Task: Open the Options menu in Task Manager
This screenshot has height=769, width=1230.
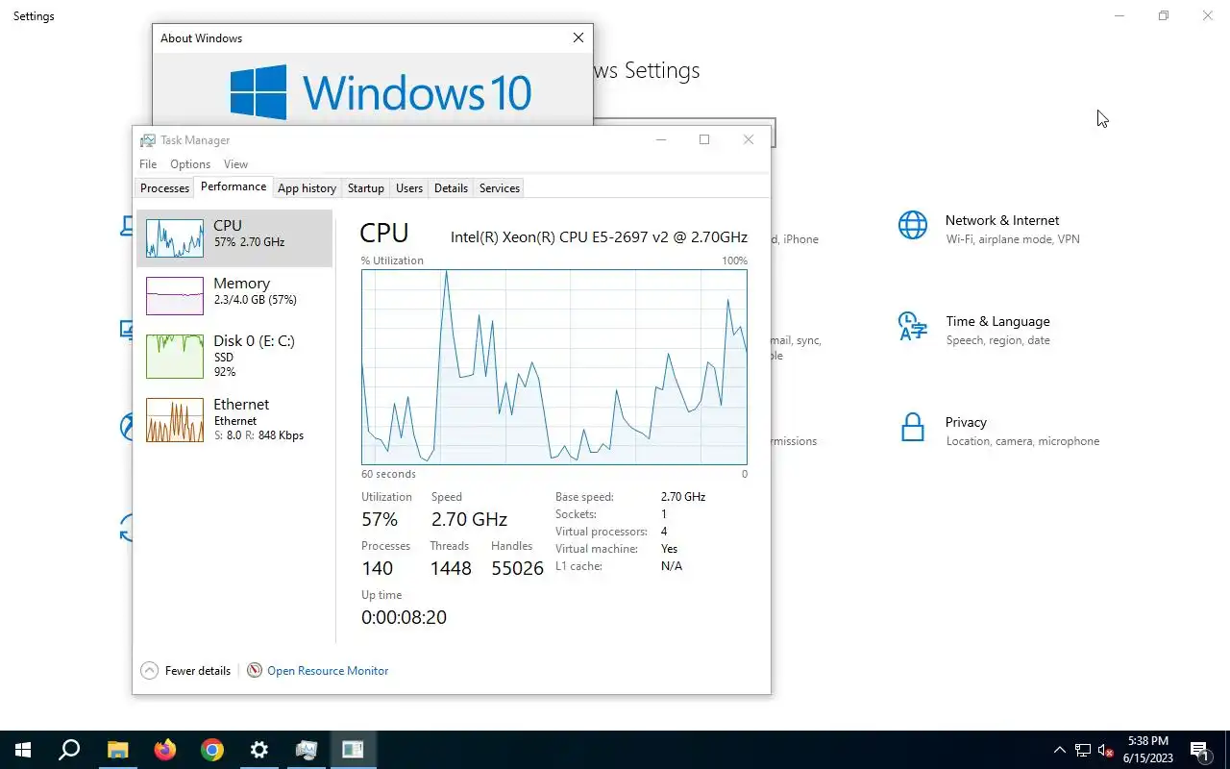Action: pos(190,164)
